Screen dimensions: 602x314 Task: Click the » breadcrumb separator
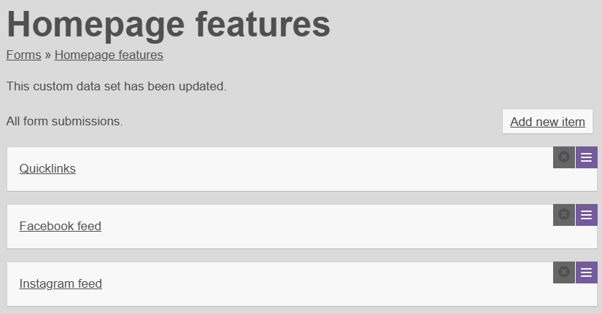47,55
